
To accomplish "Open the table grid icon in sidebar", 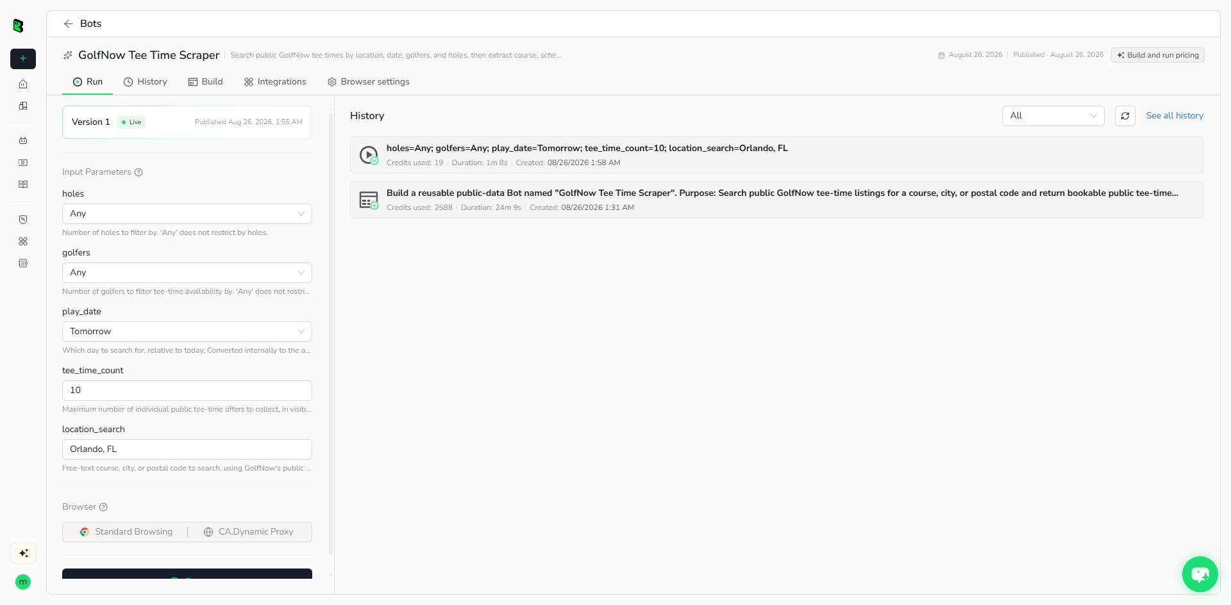I will (x=23, y=184).
